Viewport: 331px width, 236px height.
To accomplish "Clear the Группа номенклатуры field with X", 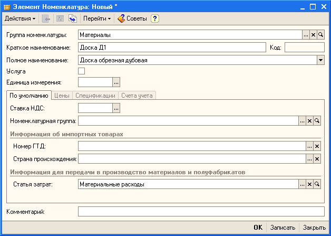I will coord(313,35).
